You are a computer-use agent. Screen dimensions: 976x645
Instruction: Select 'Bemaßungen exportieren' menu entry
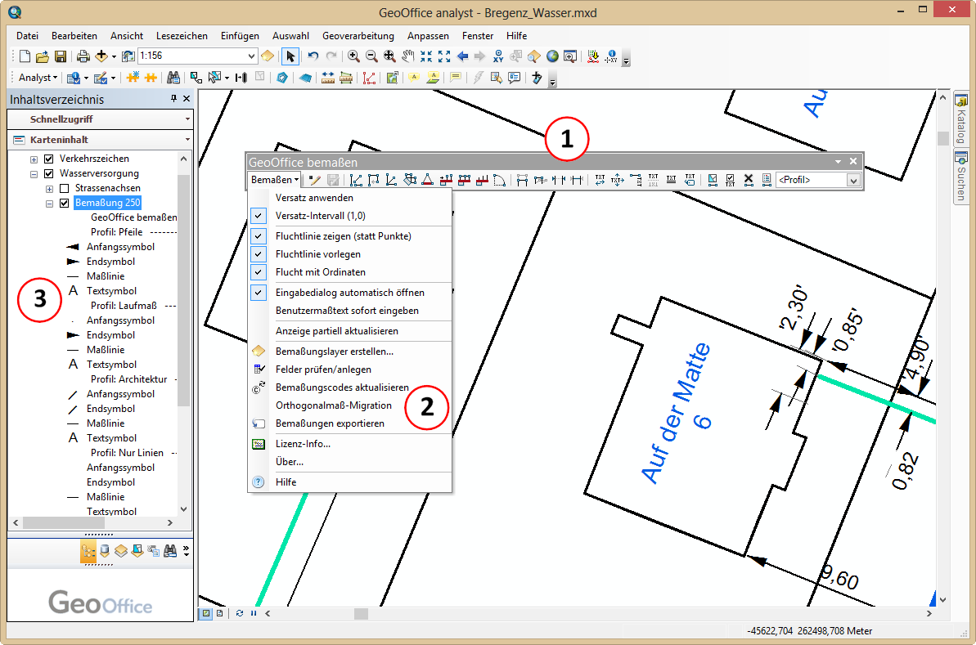[330, 423]
